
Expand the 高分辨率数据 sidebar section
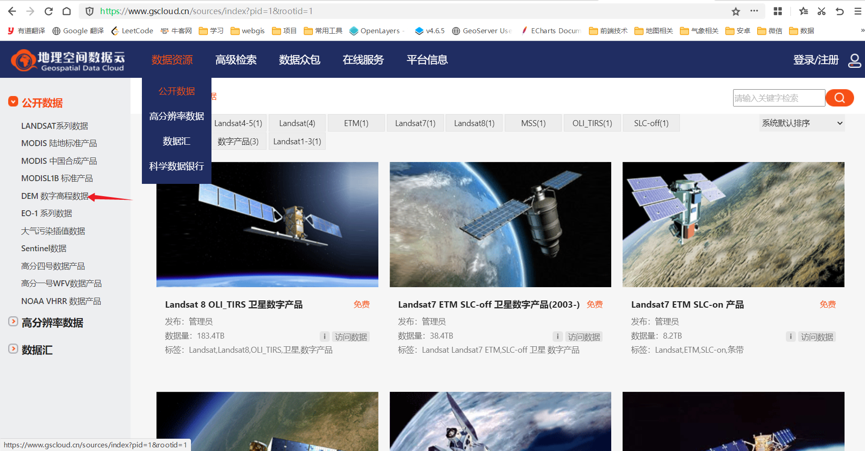pyautogui.click(x=13, y=321)
